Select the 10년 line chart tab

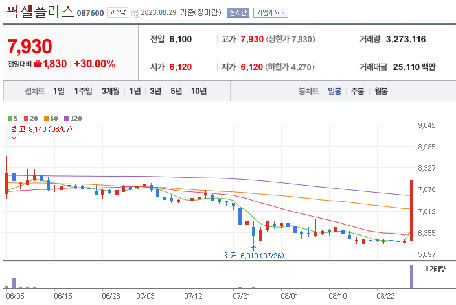(x=199, y=91)
